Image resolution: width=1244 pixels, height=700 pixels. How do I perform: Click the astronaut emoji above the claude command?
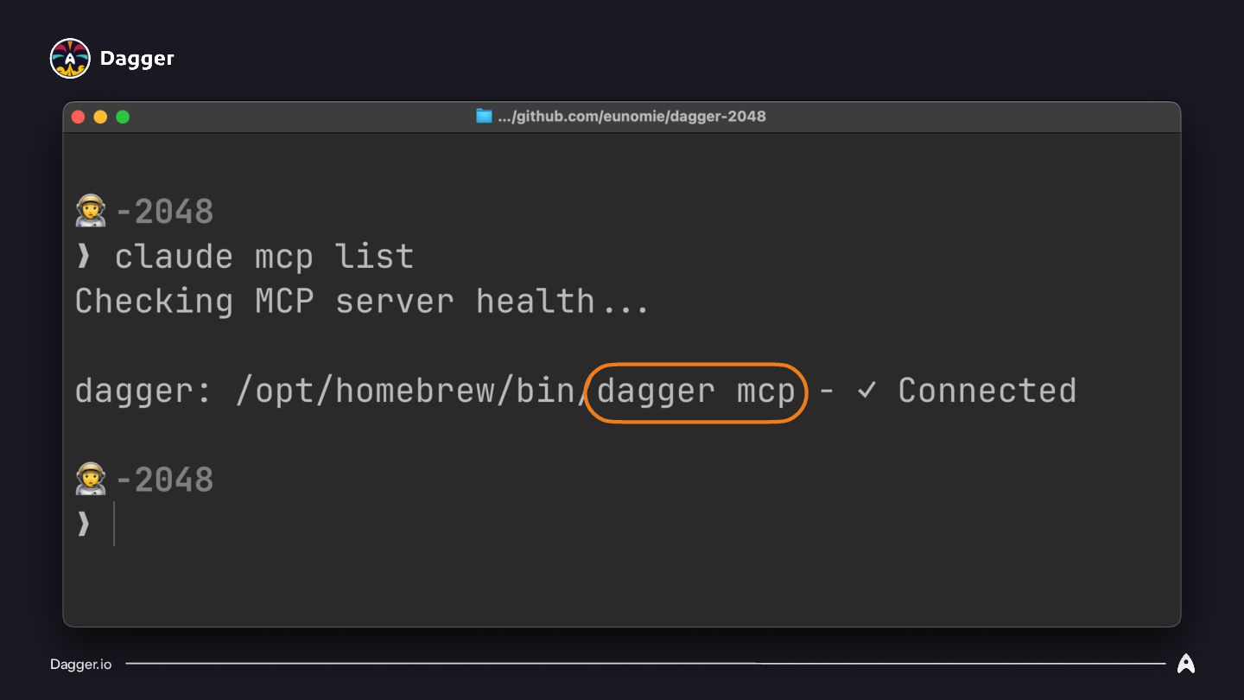(x=90, y=212)
